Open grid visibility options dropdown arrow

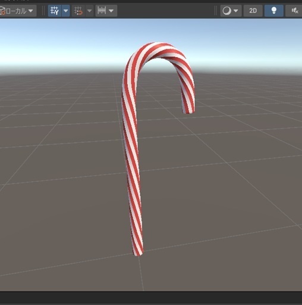[65, 11]
